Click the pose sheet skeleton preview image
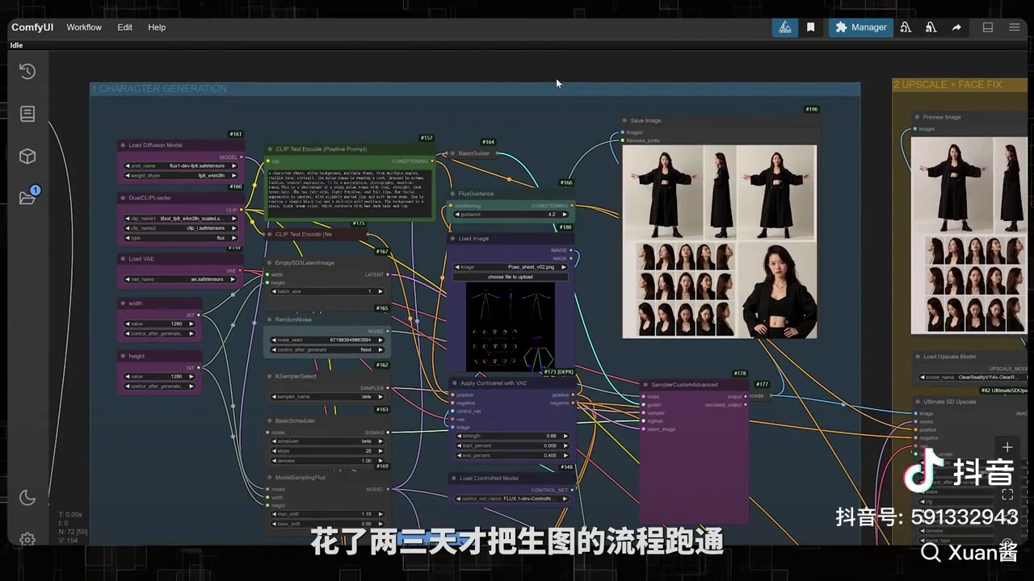 tap(511, 327)
